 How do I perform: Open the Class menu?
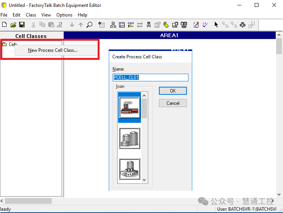31,15
